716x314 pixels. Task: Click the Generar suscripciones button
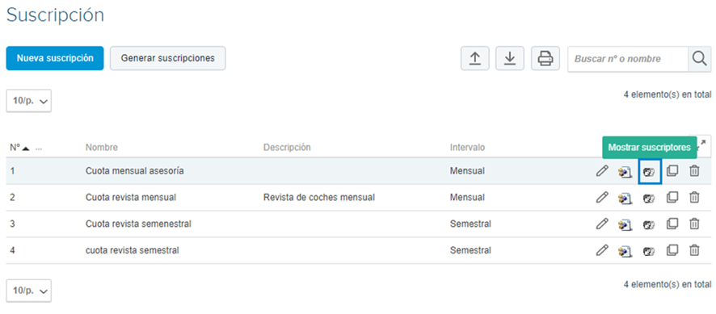(167, 58)
